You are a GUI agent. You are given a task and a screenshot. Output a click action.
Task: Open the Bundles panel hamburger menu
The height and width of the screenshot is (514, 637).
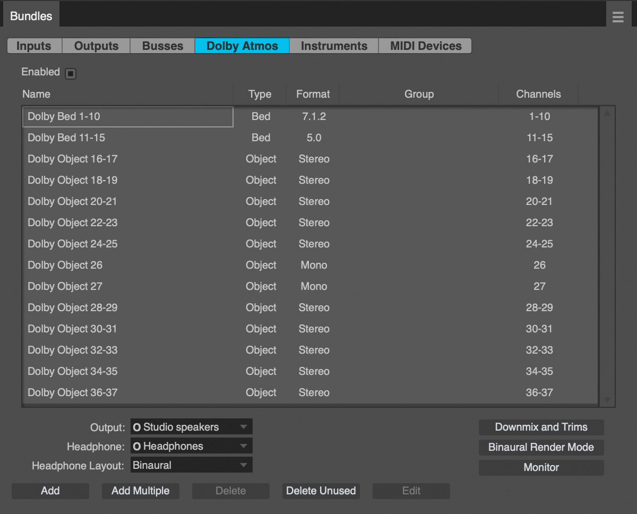pyautogui.click(x=618, y=17)
